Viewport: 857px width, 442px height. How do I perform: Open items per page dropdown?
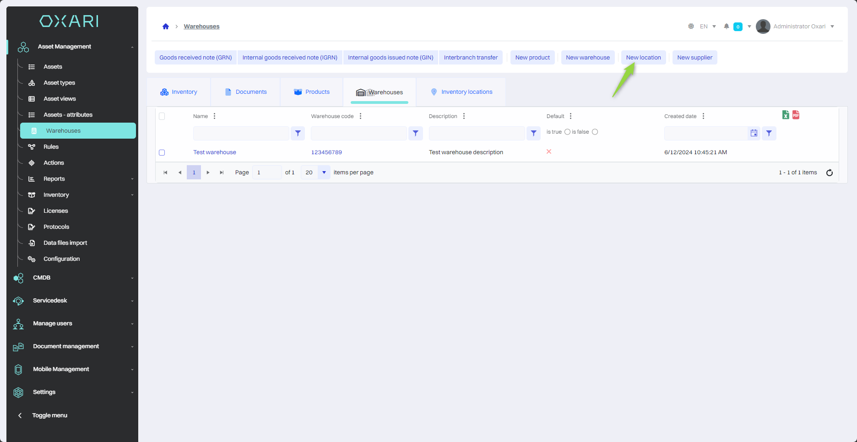tap(324, 172)
